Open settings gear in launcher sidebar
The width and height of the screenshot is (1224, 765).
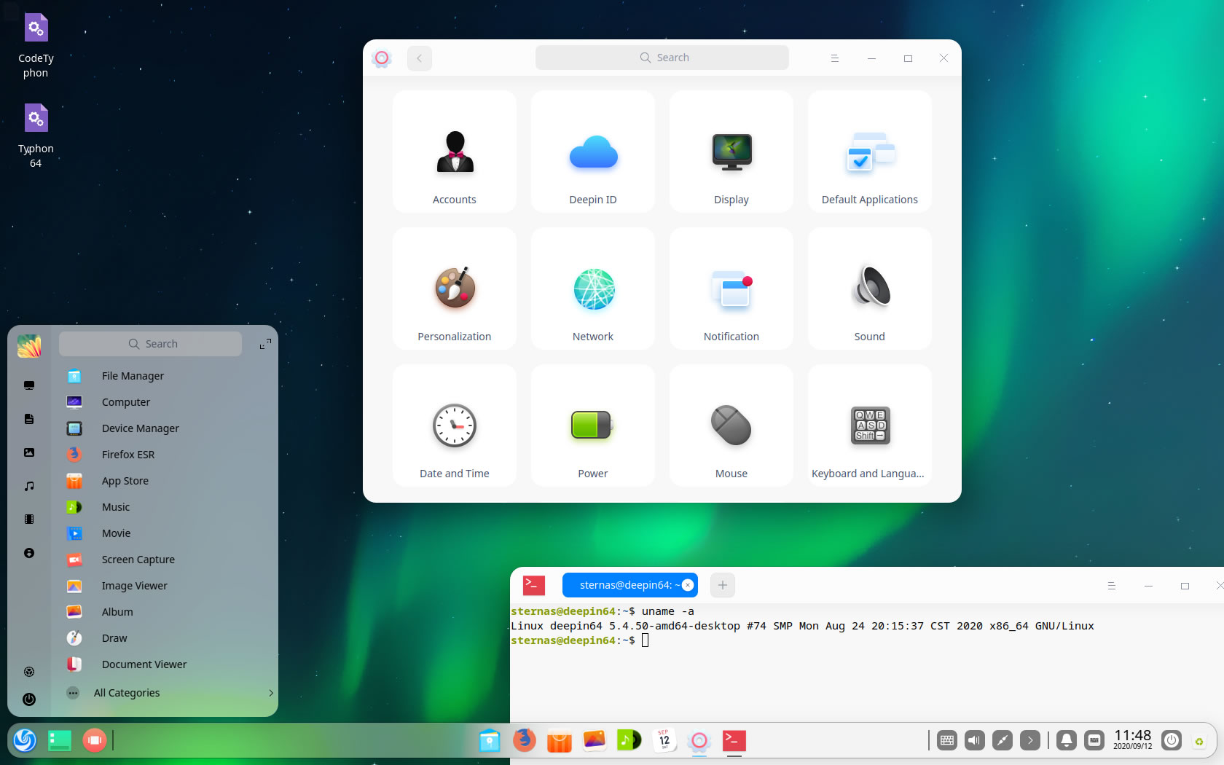29,672
